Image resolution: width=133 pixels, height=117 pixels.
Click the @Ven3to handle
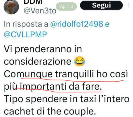(40, 11)
